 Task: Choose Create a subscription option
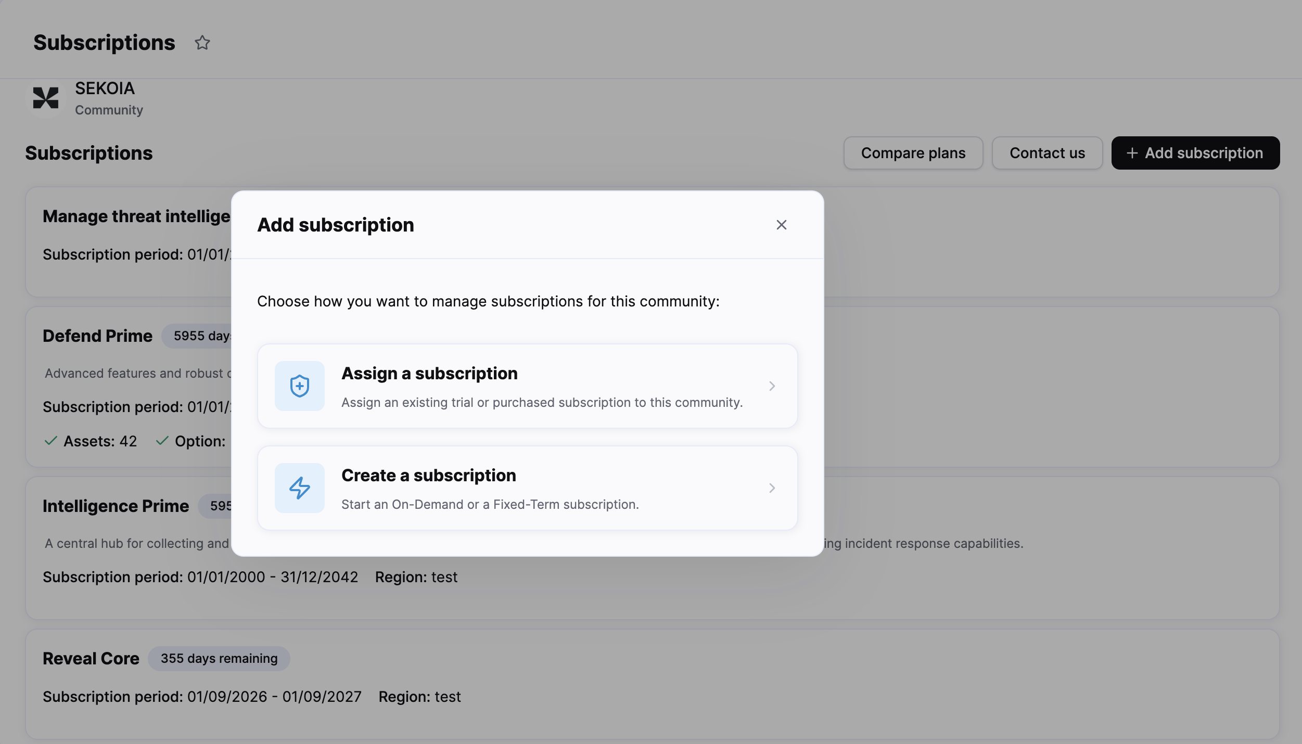point(528,488)
